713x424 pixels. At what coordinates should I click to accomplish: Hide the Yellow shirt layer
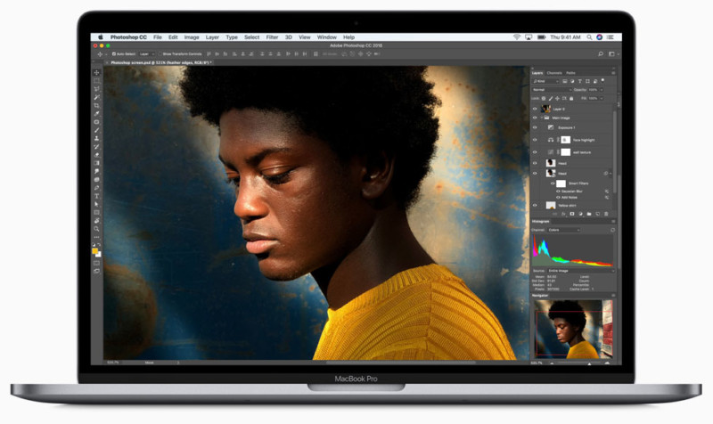535,206
